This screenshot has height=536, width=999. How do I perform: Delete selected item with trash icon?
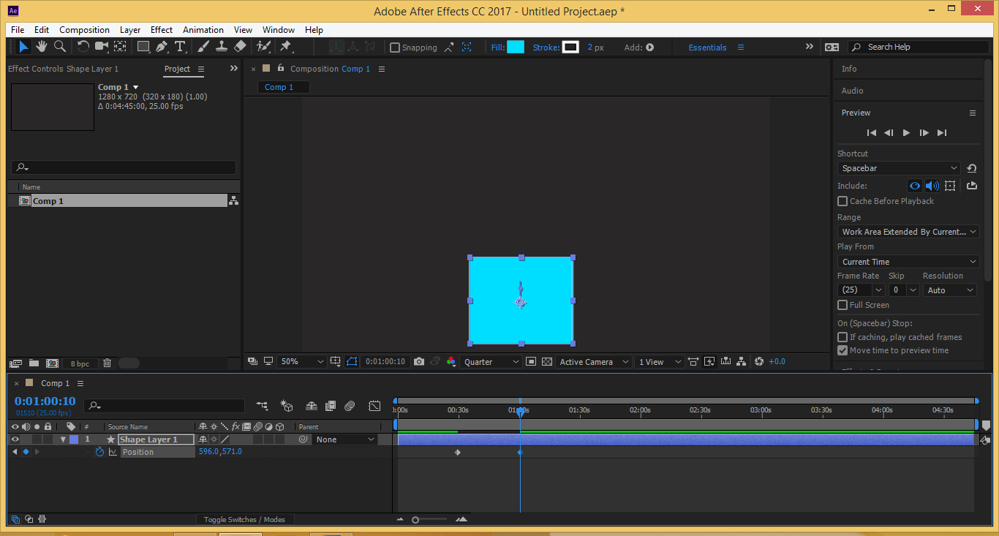pyautogui.click(x=107, y=363)
